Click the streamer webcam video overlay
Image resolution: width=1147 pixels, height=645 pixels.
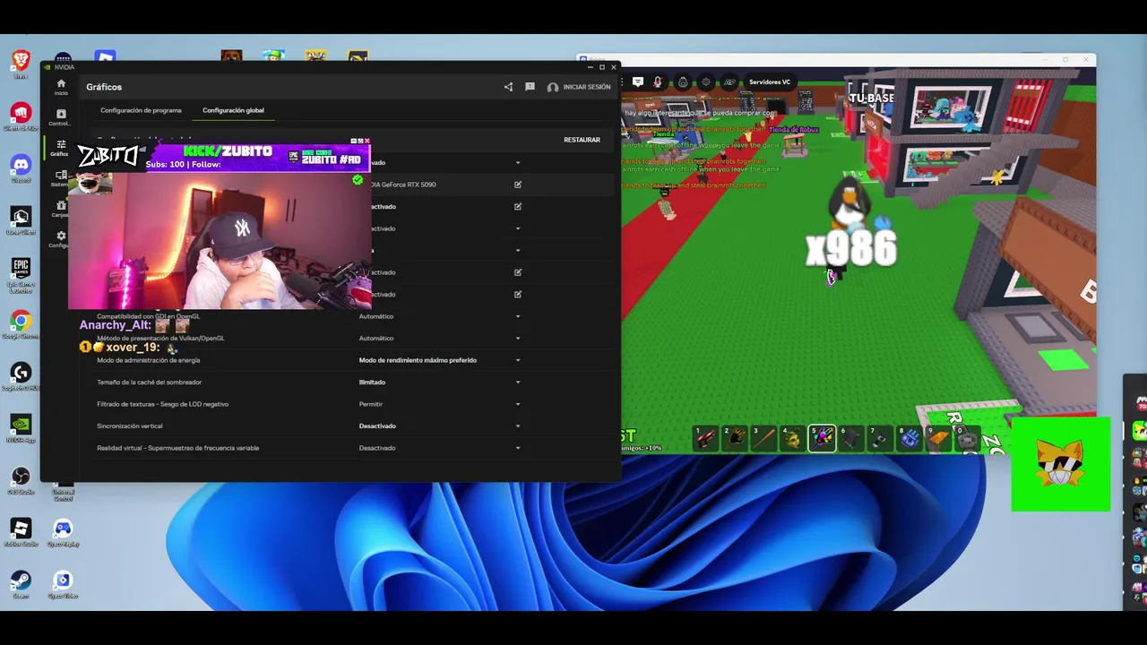click(x=220, y=240)
